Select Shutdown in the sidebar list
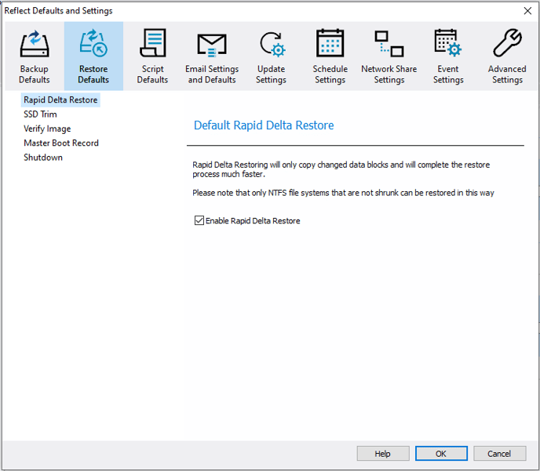 [x=43, y=157]
